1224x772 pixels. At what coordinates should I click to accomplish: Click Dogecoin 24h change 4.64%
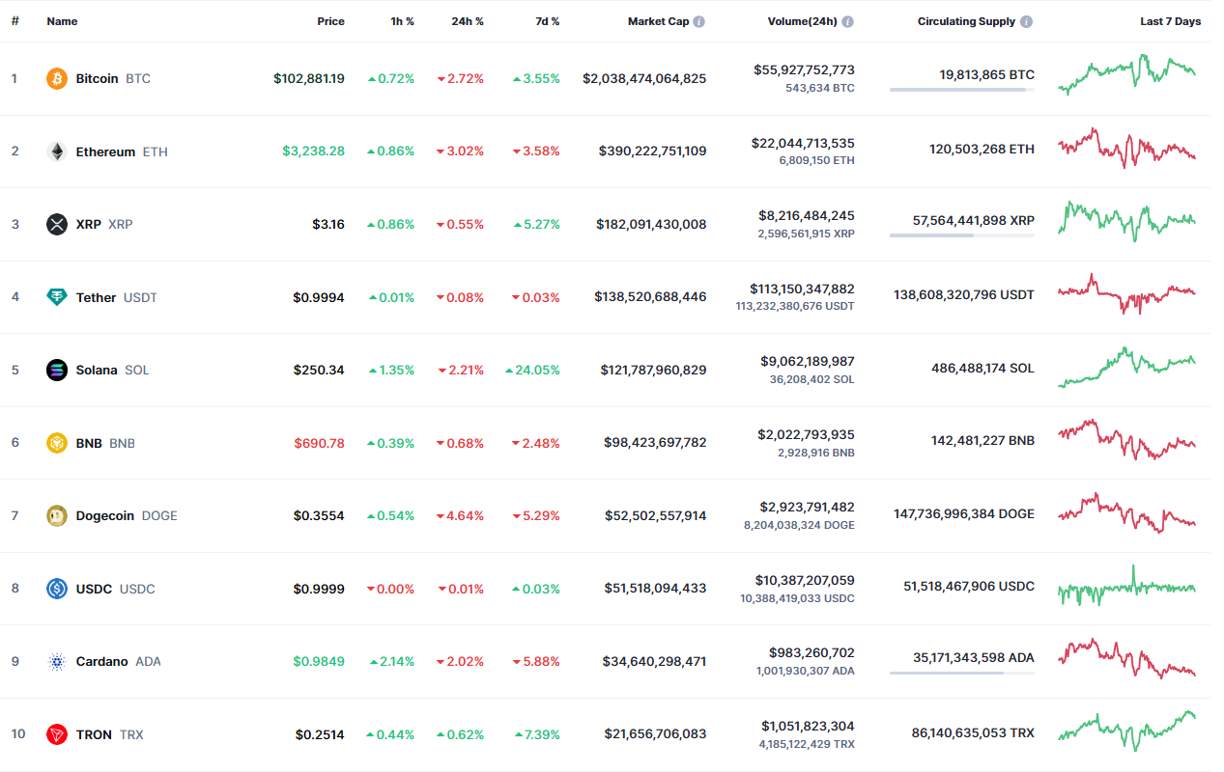tap(461, 515)
